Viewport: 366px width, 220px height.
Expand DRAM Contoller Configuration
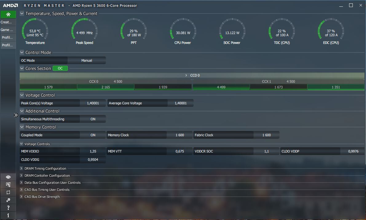pos(21,176)
